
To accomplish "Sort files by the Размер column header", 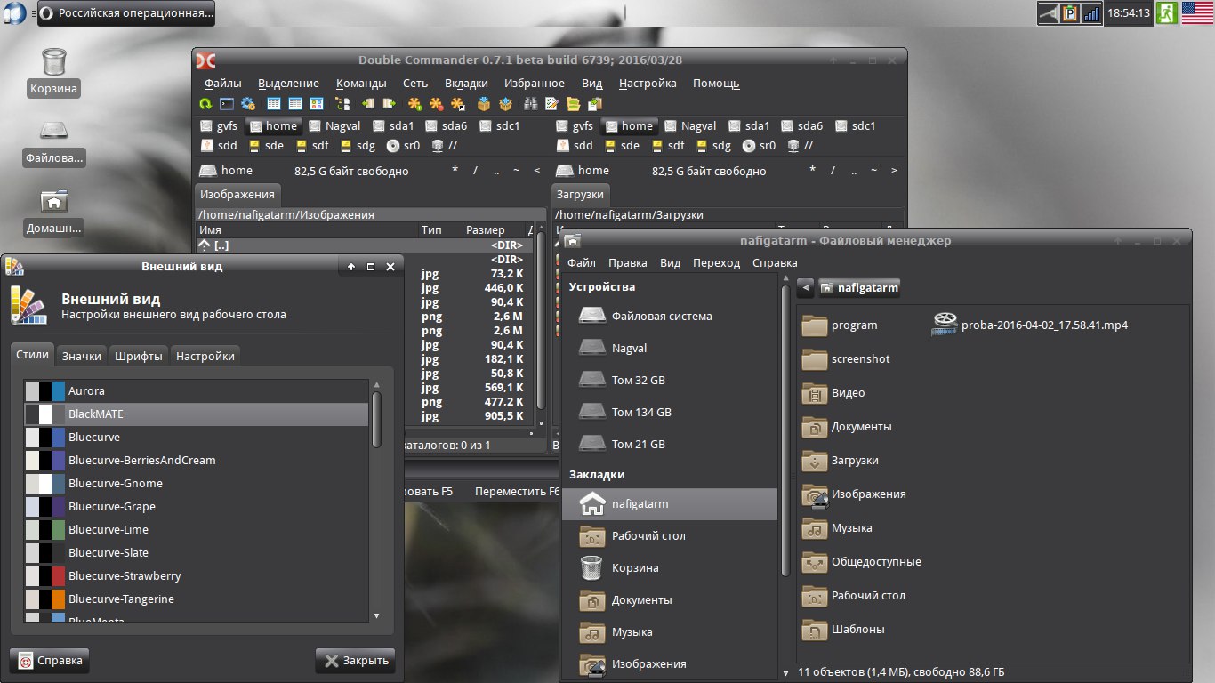I will (485, 230).
